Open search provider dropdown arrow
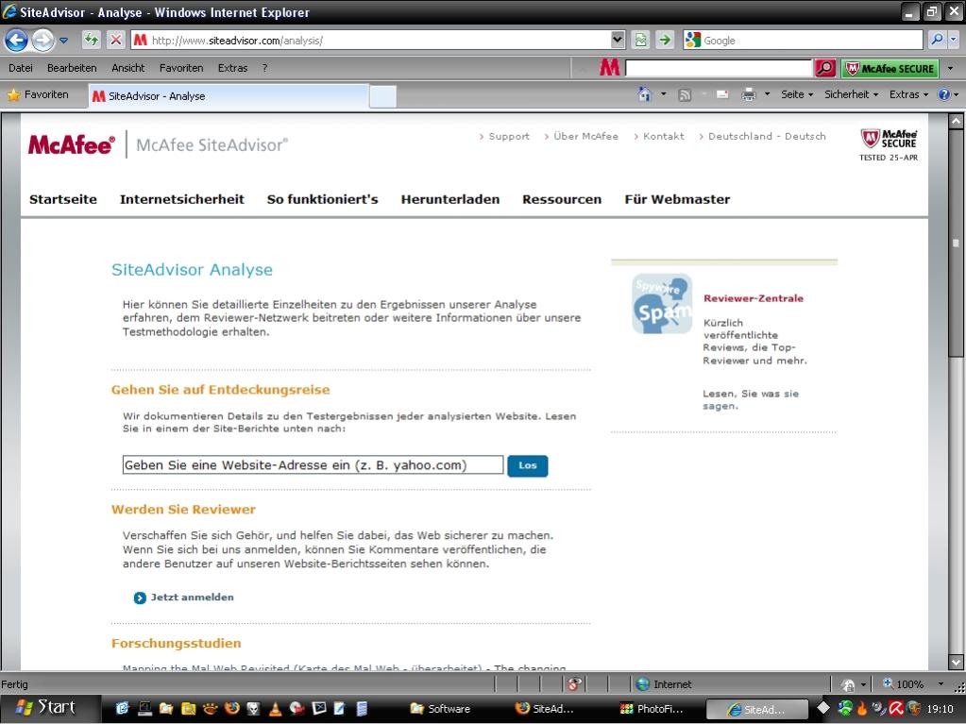The width and height of the screenshot is (966, 724). pos(954,40)
